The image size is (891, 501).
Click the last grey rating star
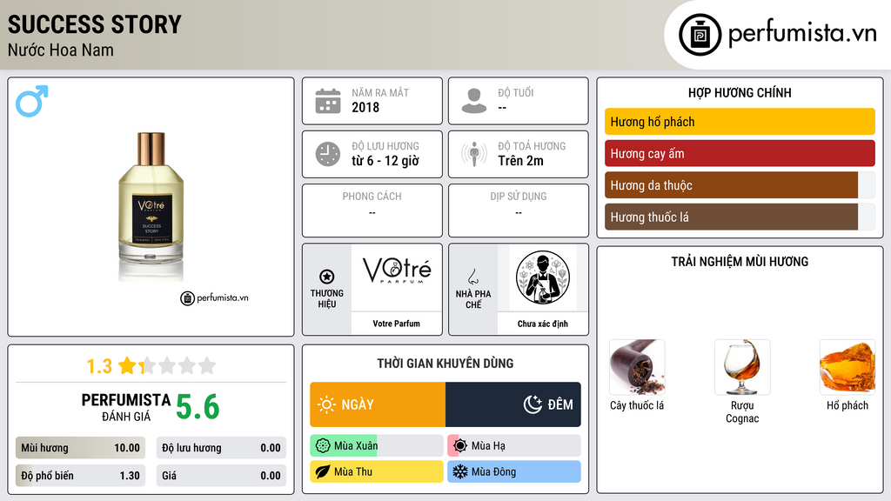207,365
